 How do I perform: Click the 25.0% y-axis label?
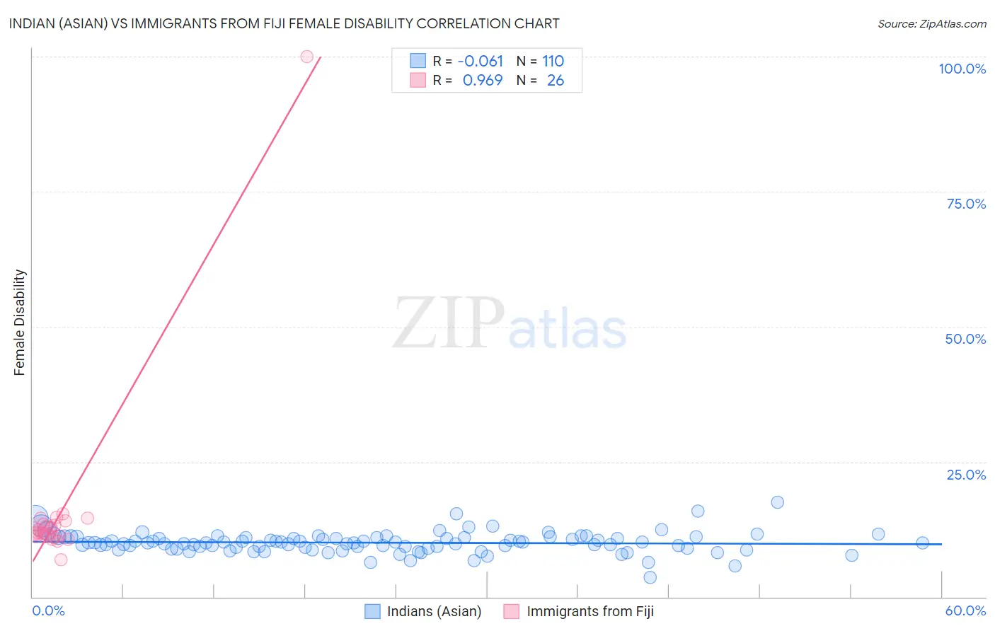pyautogui.click(x=966, y=475)
